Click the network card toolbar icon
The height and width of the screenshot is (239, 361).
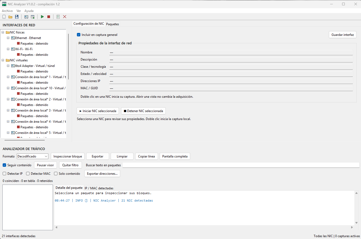click(26, 17)
